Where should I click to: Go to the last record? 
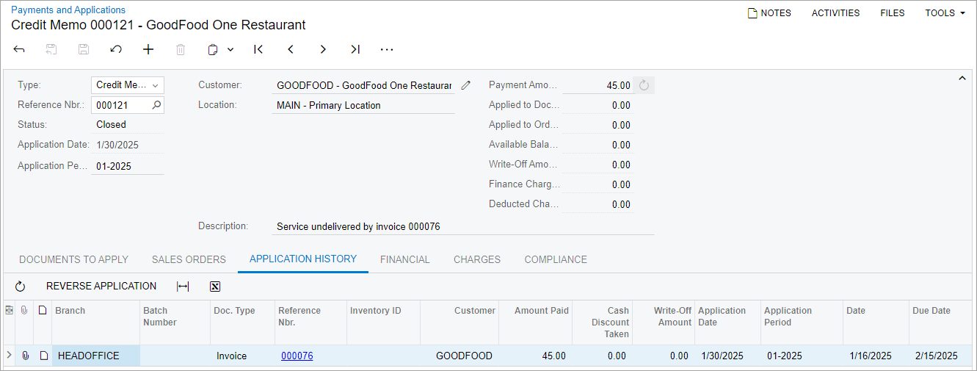(x=355, y=49)
